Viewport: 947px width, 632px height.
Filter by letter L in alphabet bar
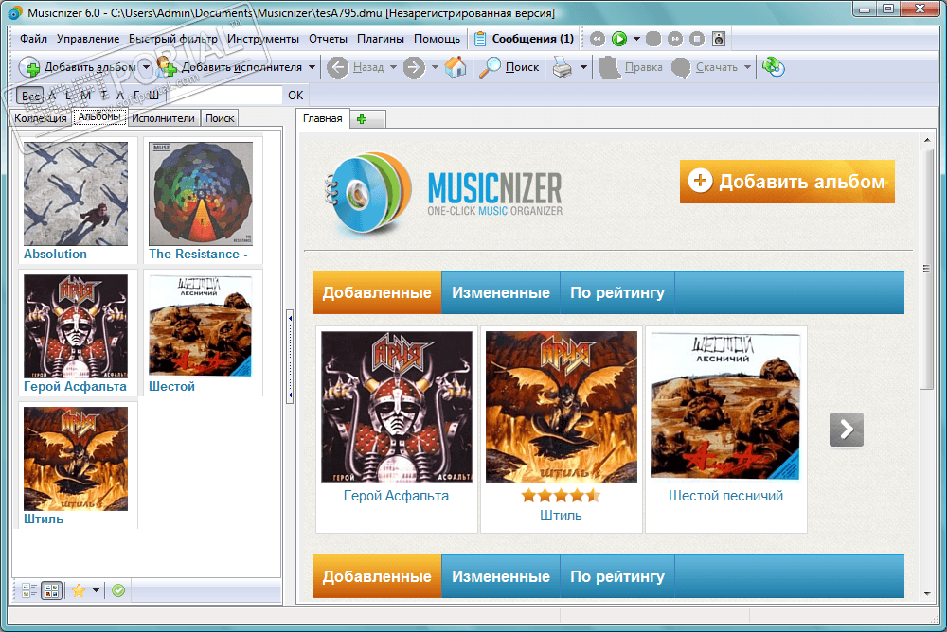click(68, 96)
